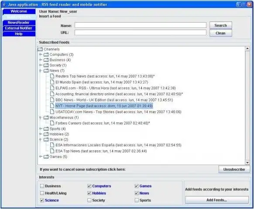Expand the Computers (3) tree node
The height and width of the screenshot is (209, 254).
[x=41, y=54]
